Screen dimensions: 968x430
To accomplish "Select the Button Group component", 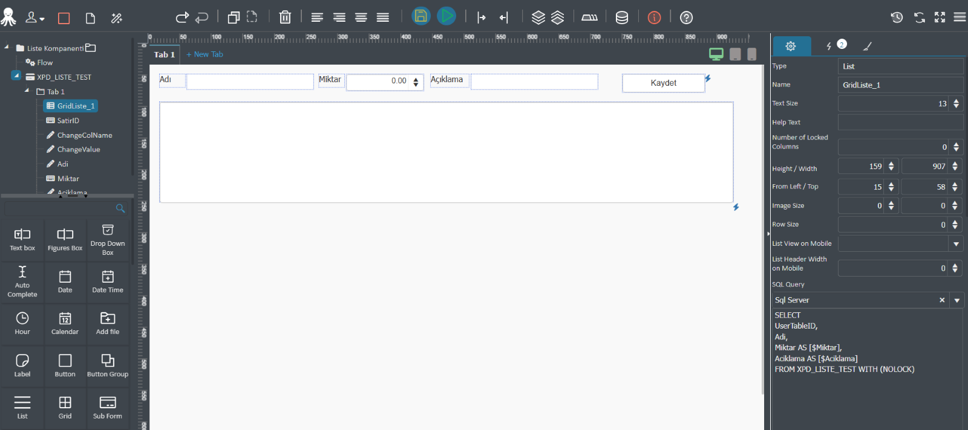I will pos(108,365).
